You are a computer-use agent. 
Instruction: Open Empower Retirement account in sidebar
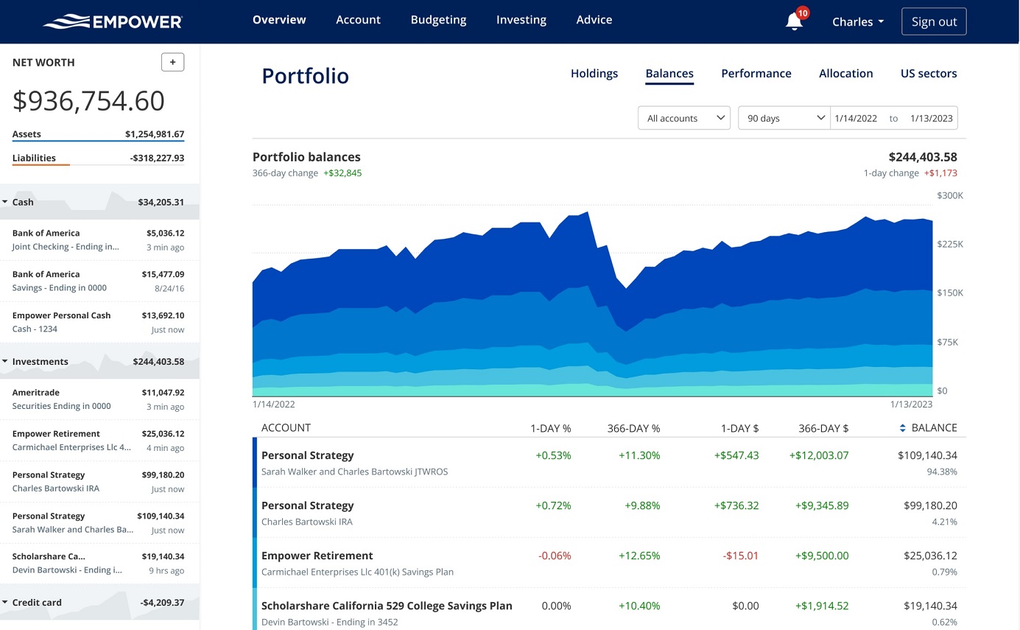99,441
